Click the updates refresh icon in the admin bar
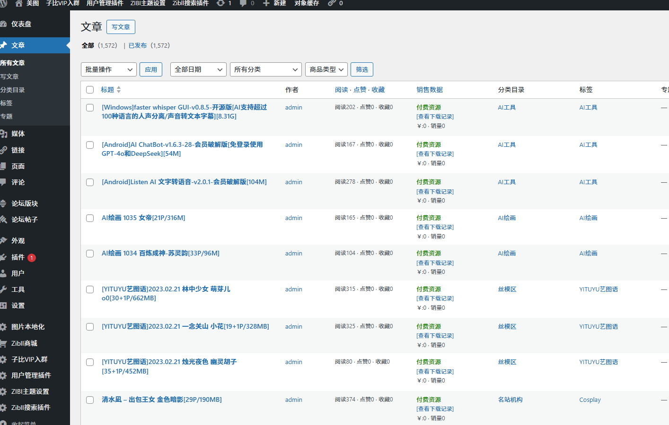Image resolution: width=669 pixels, height=425 pixels. pos(220,3)
